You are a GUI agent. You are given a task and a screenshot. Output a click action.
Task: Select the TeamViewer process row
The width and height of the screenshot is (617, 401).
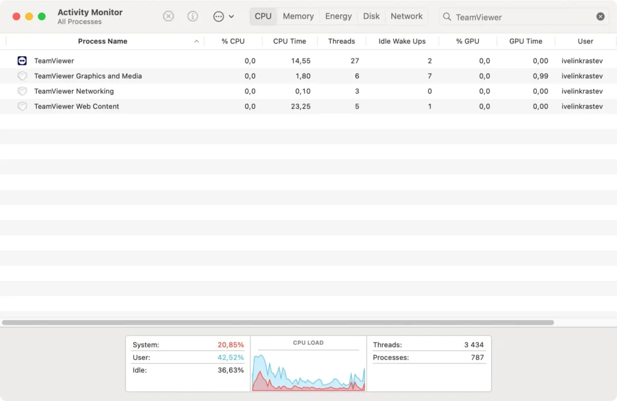pos(308,61)
